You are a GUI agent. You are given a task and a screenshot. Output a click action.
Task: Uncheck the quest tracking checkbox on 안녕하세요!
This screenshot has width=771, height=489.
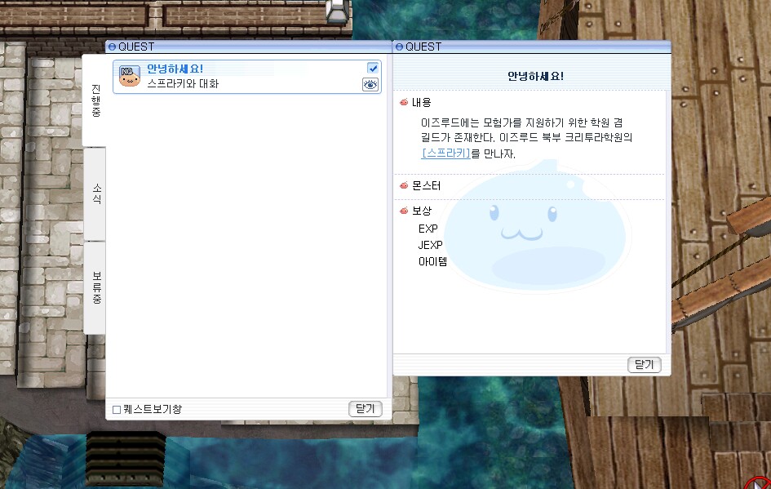tap(373, 68)
